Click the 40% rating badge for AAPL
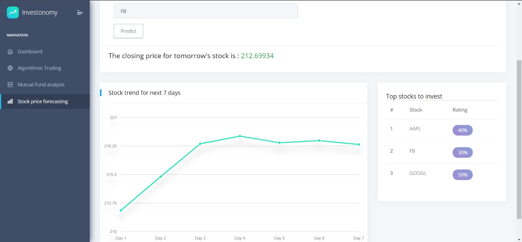This screenshot has height=242, width=522. pyautogui.click(x=462, y=130)
